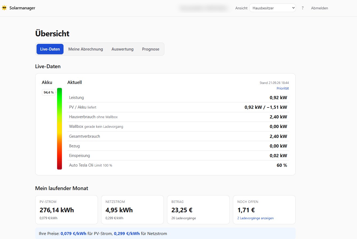Click the blurred account name in header

coord(204,8)
